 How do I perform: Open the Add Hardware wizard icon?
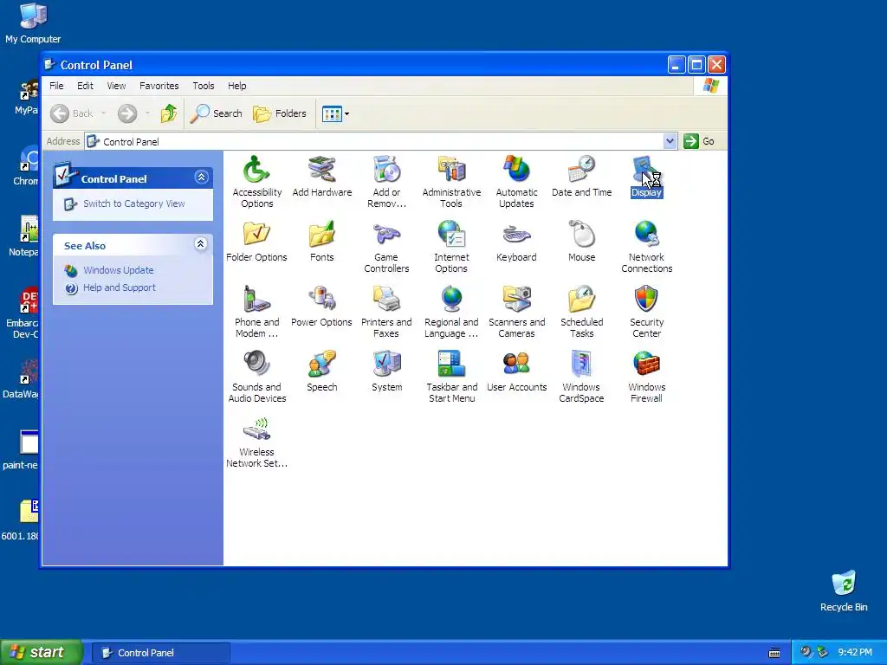tap(322, 177)
